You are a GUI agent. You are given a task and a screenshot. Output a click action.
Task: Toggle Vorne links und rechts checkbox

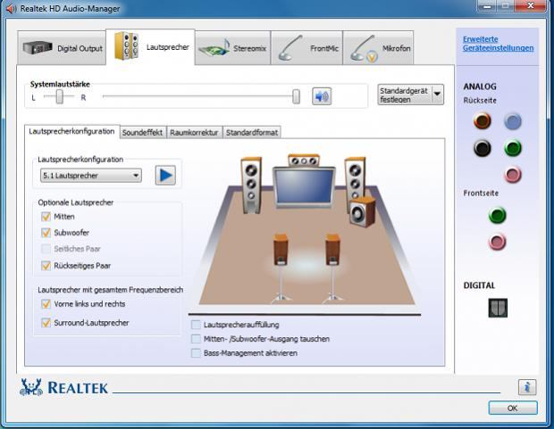(46, 304)
